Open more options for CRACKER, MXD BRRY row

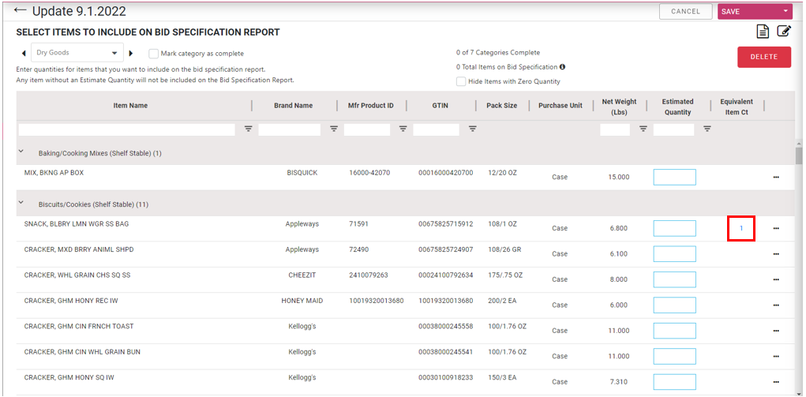pos(776,253)
